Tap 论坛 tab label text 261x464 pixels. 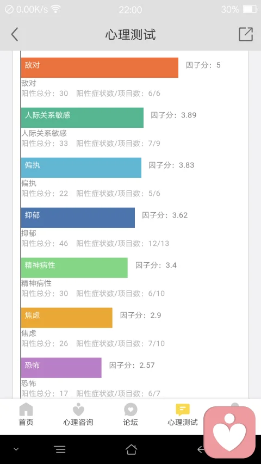click(x=130, y=422)
